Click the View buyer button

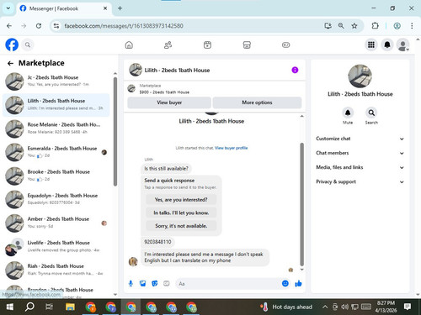169,102
